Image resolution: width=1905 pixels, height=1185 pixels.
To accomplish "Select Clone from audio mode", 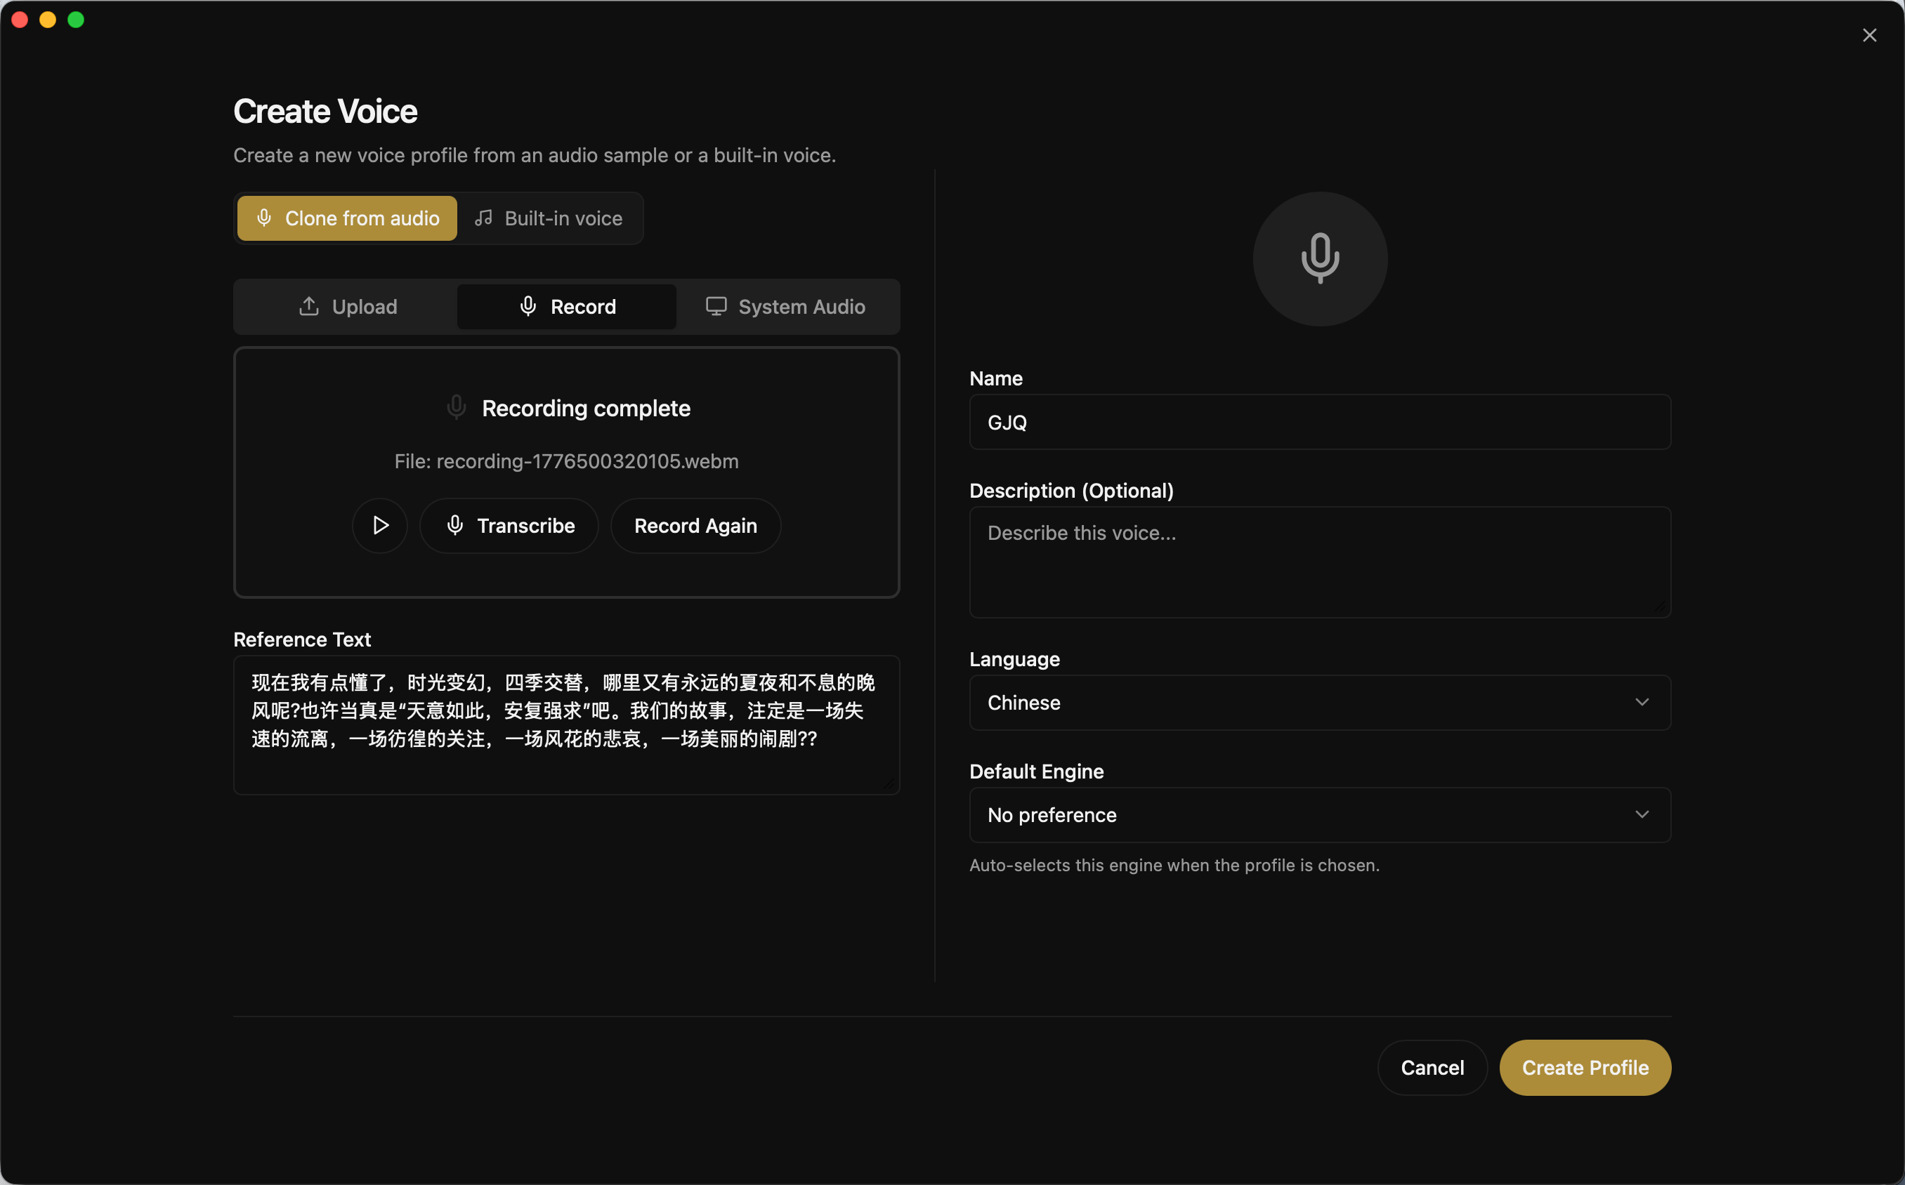I will coord(347,218).
